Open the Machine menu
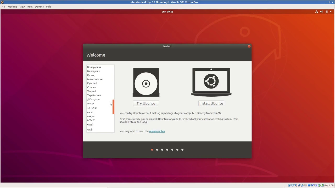335x188 pixels. click(12, 7)
